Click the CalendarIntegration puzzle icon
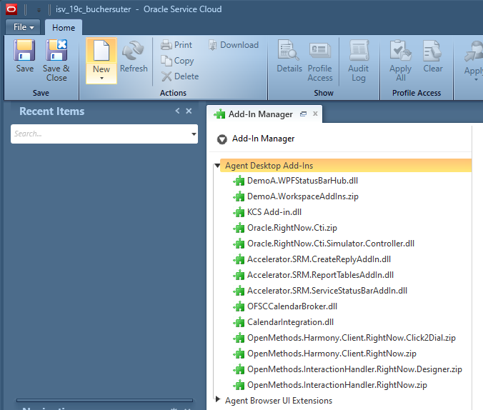The image size is (483, 410). coord(239,322)
